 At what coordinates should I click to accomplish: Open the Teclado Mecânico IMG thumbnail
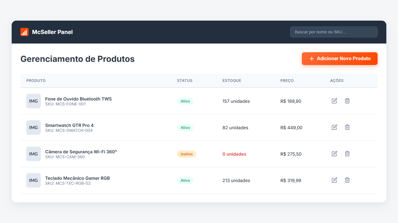tap(34, 180)
